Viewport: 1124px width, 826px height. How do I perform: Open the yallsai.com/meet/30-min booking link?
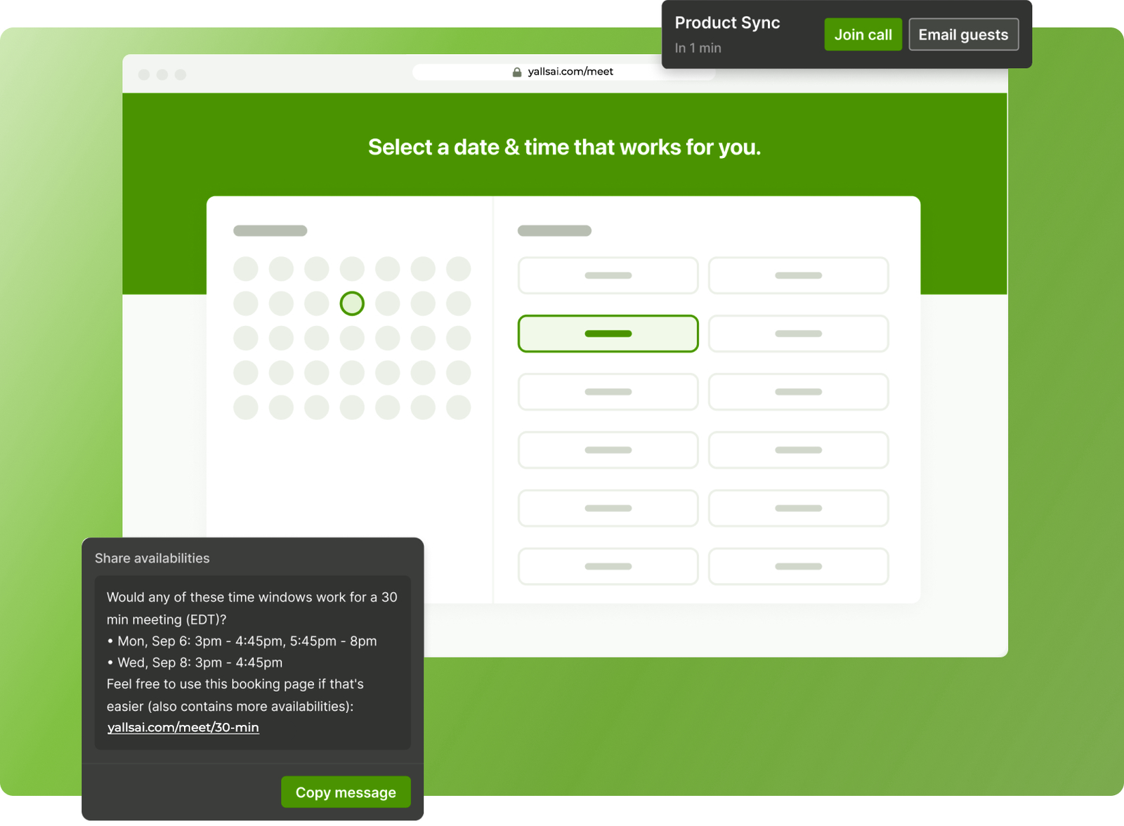click(x=183, y=728)
